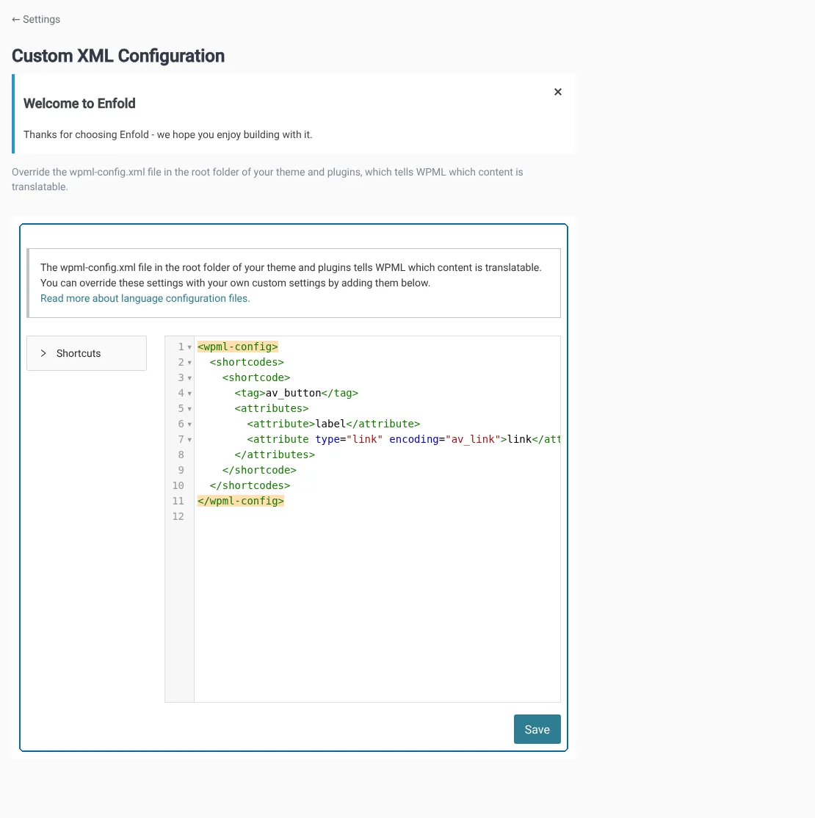Image resolution: width=815 pixels, height=818 pixels.
Task: Toggle fold arrow on line 4
Action: click(x=189, y=394)
